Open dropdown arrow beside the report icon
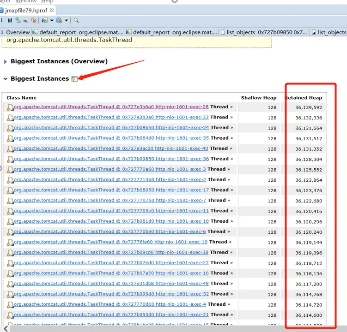 click(x=52, y=21)
